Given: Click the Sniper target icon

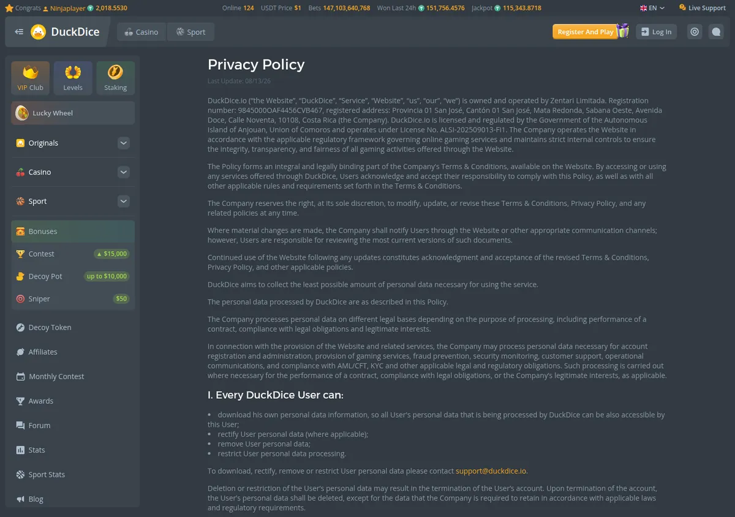Looking at the screenshot, I should [21, 299].
